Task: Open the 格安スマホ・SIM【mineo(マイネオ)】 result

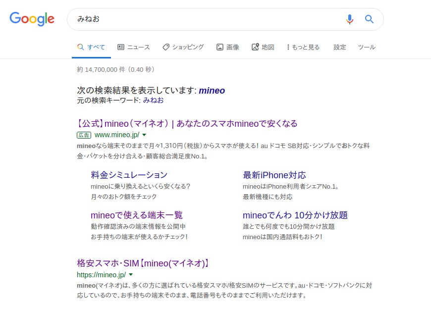Action: pos(143,263)
